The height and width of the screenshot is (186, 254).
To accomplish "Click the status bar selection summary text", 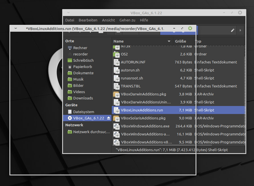I will point(172,150).
